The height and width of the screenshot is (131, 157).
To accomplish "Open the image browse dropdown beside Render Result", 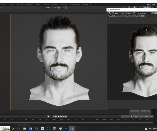I will click(x=135, y=13).
